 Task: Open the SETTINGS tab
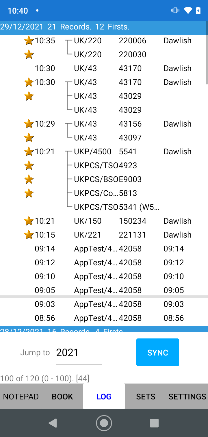[x=187, y=397]
